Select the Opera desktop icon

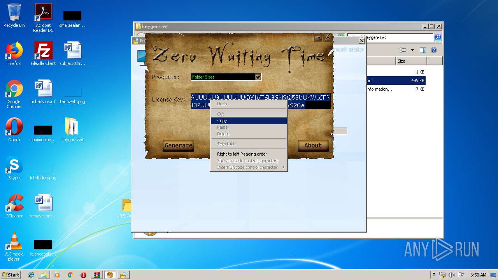tap(14, 130)
